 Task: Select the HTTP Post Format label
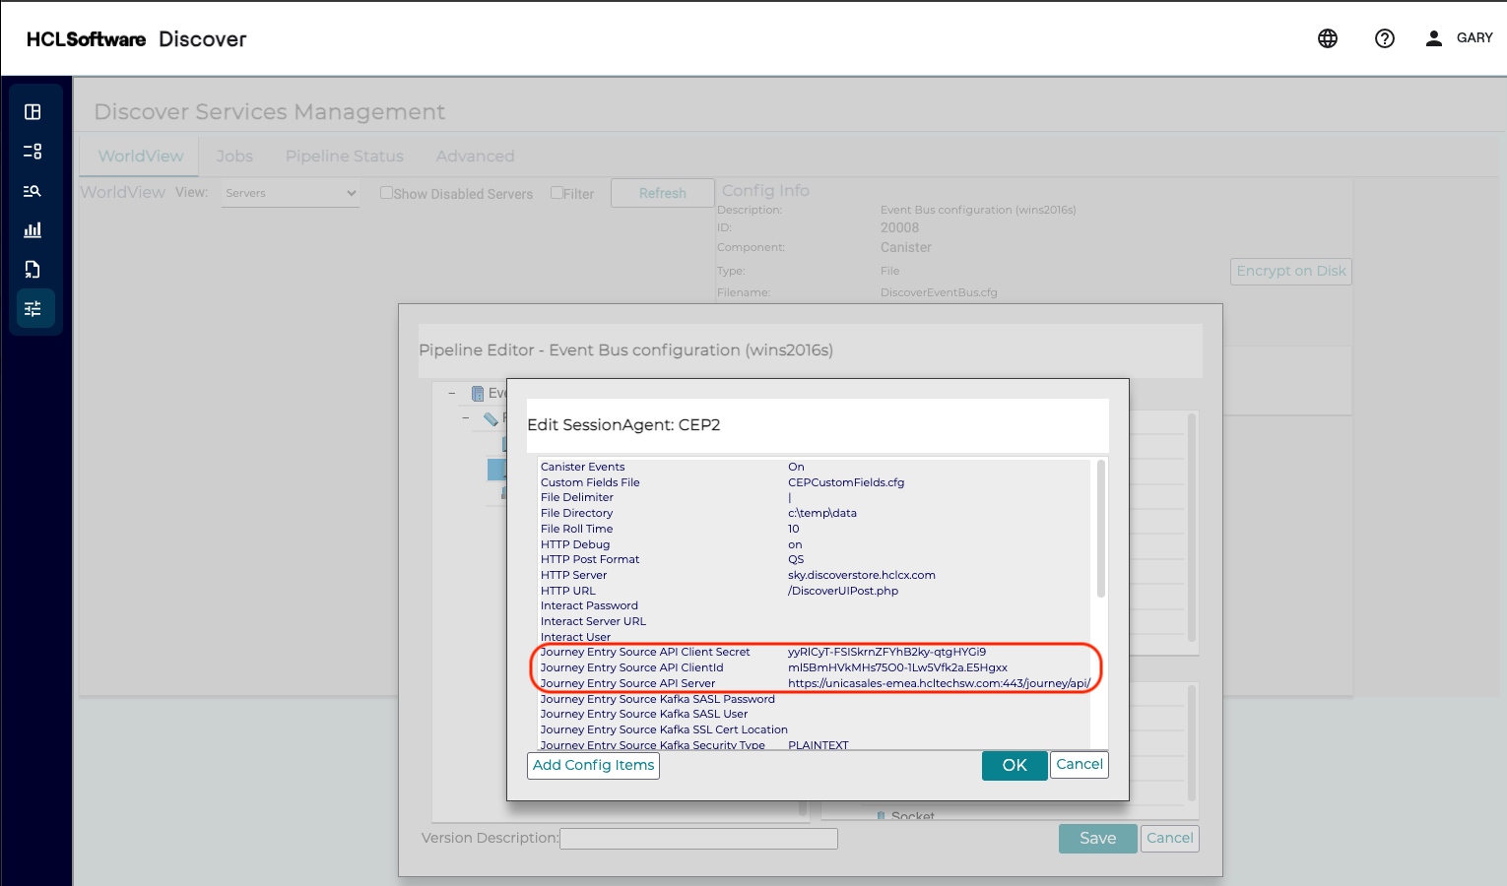(x=590, y=559)
